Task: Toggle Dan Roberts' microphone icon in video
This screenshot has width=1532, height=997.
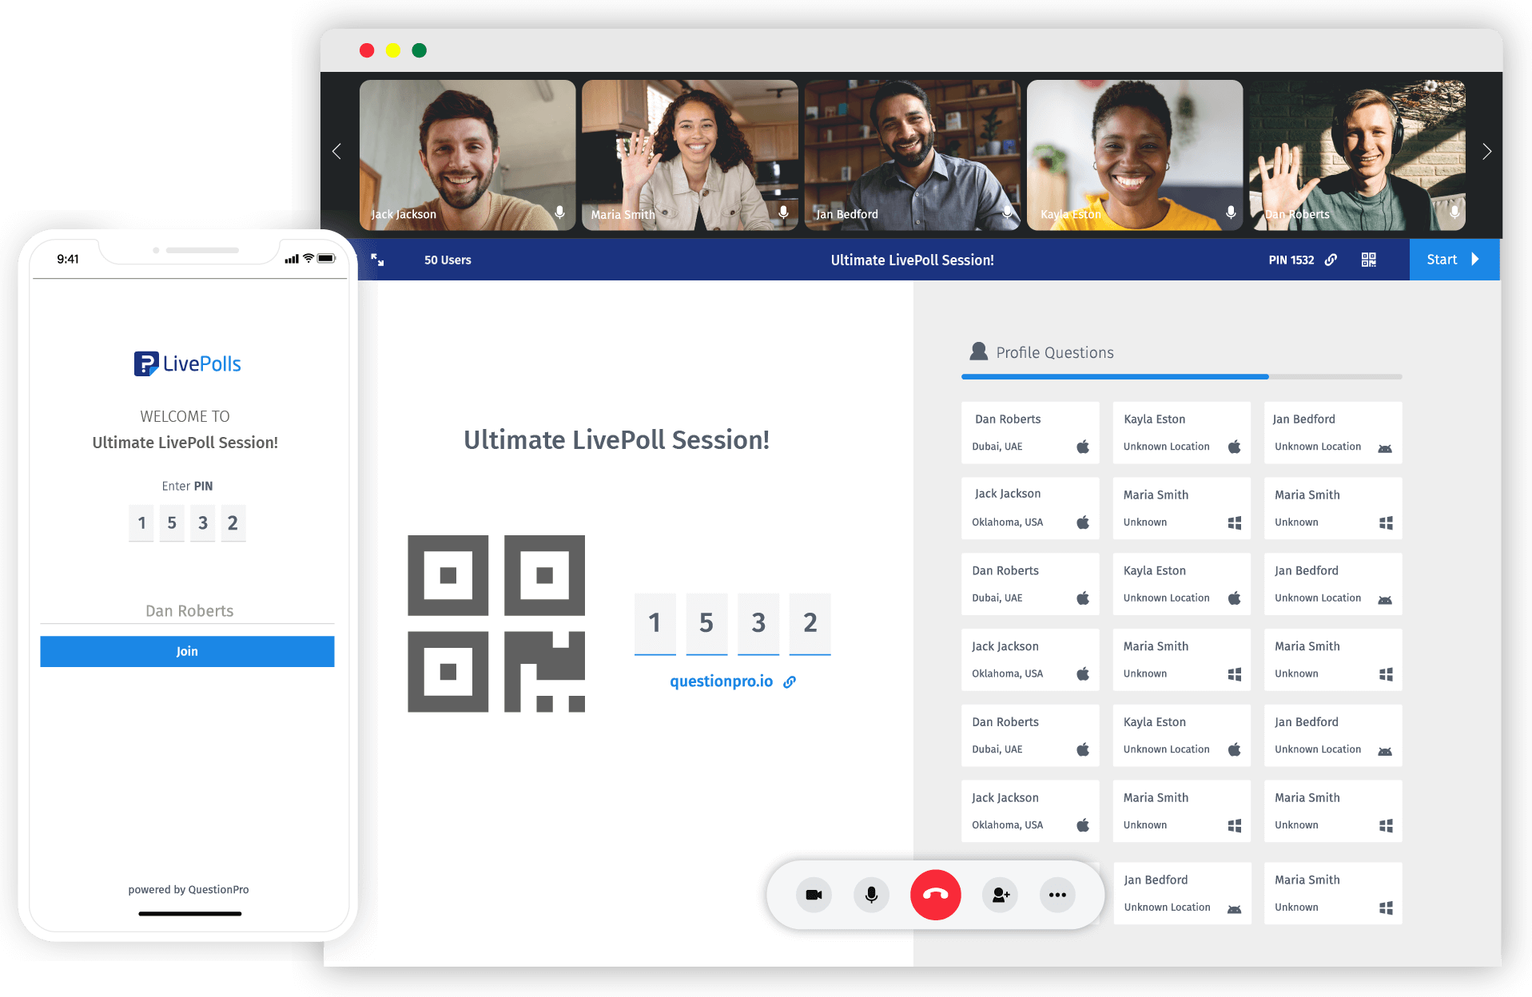Action: click(x=1454, y=213)
